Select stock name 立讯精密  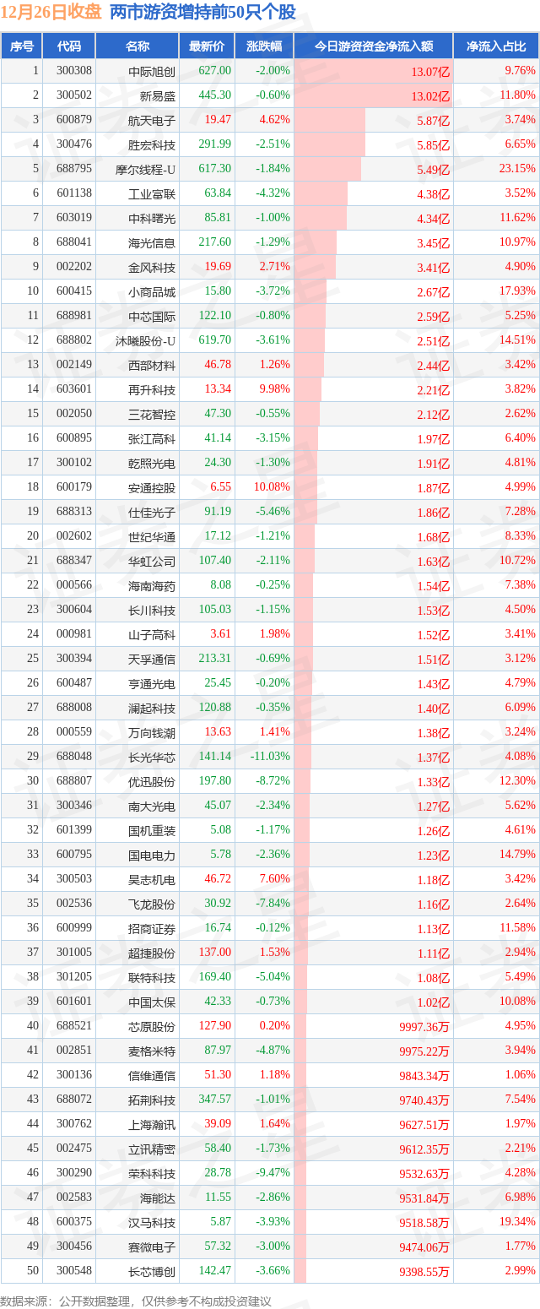point(152,1149)
